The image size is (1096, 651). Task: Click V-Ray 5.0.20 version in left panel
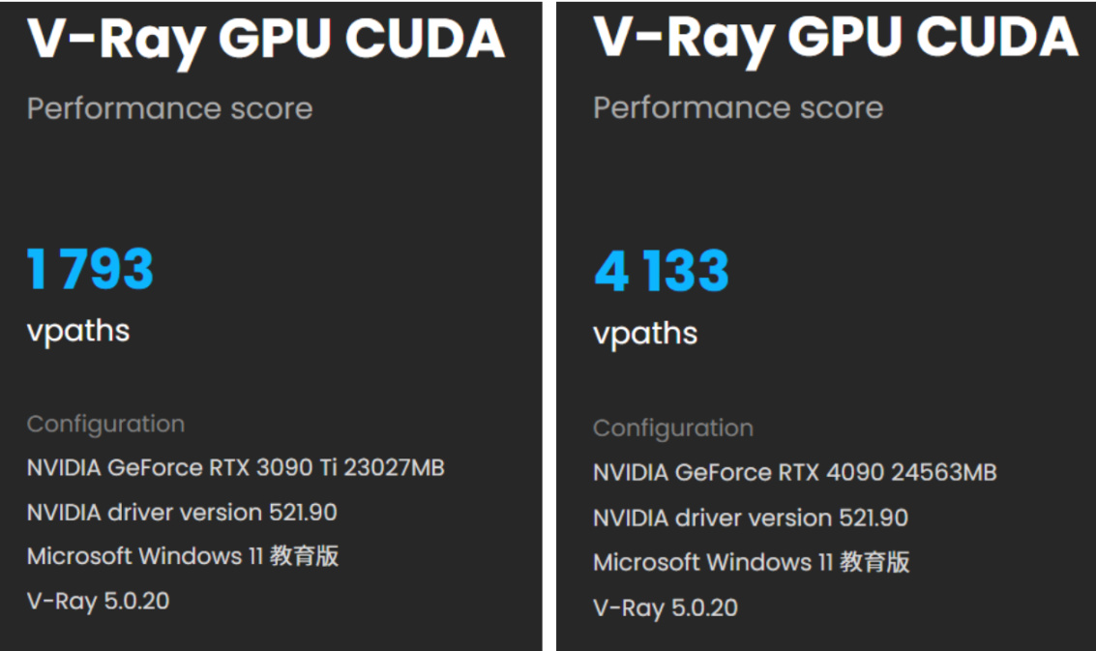coord(98,601)
